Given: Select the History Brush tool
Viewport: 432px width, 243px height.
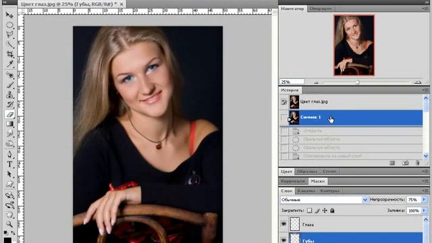Looking at the screenshot, I should (x=9, y=105).
